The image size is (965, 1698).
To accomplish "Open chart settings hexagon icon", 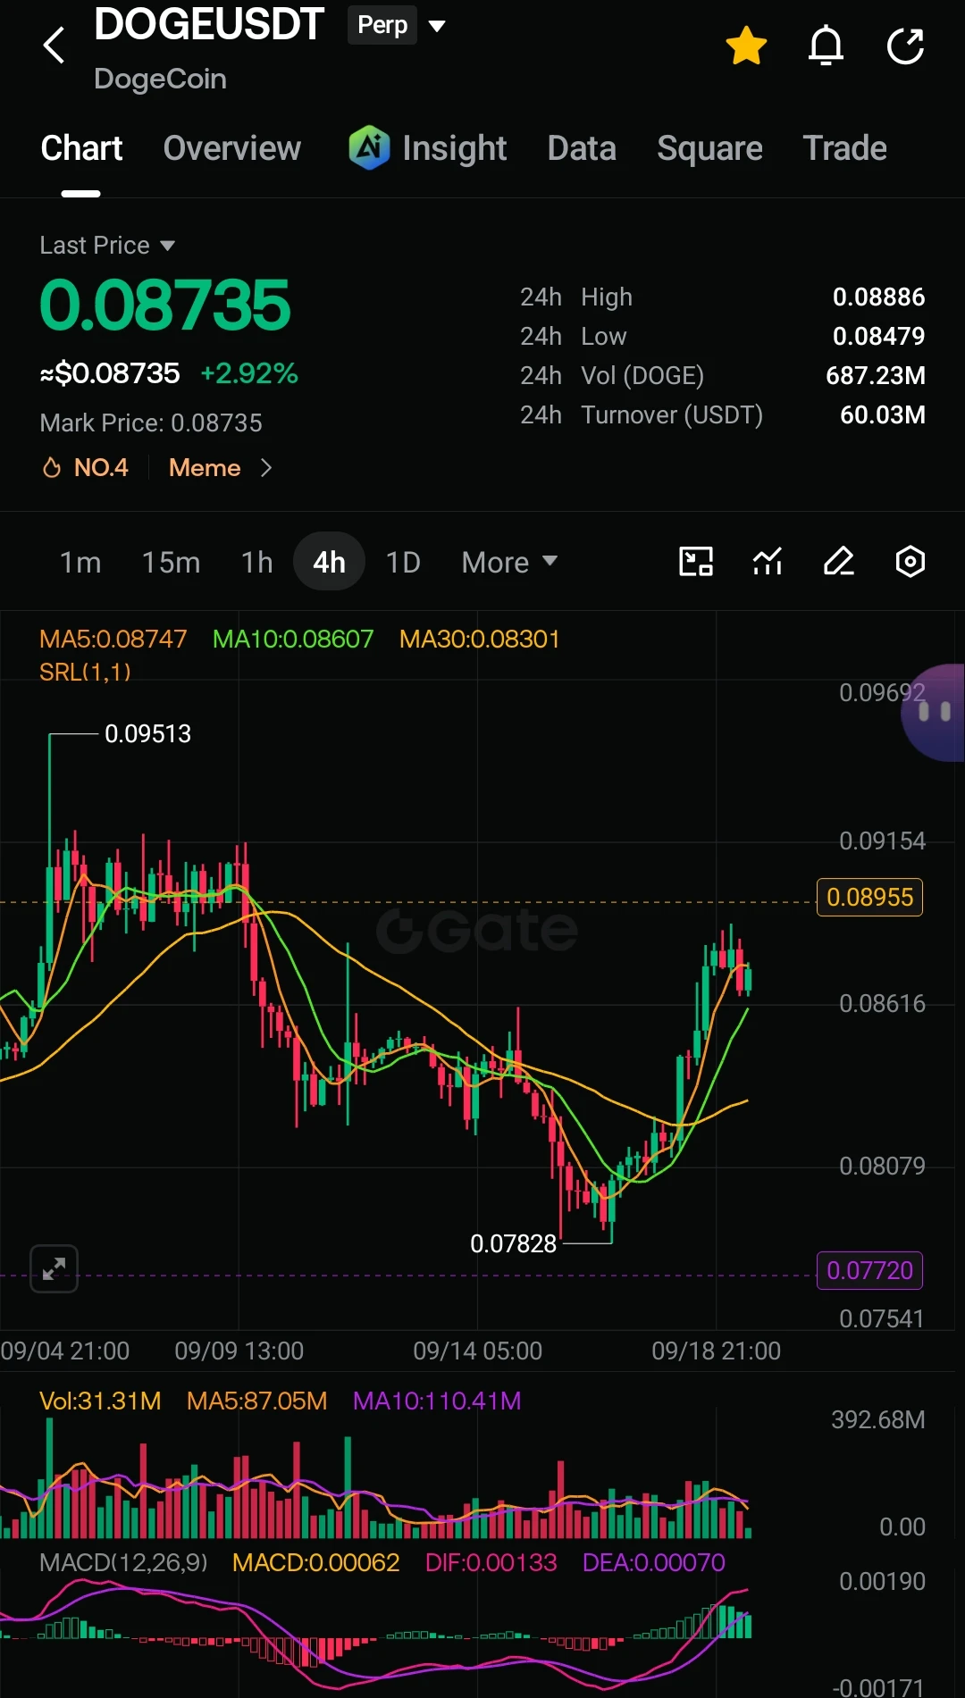I will (910, 562).
